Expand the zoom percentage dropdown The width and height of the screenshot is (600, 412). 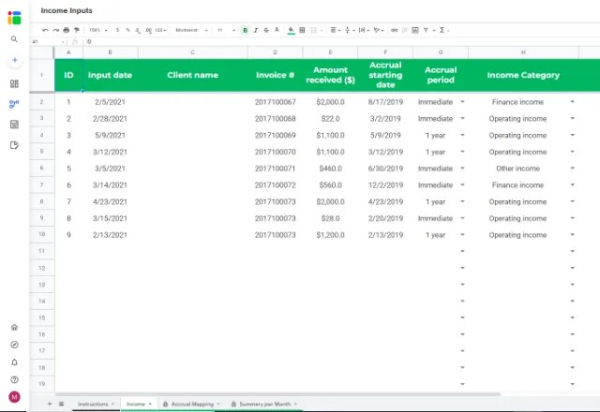coord(97,30)
